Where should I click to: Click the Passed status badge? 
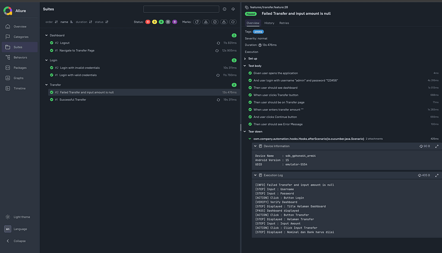pos(251,14)
